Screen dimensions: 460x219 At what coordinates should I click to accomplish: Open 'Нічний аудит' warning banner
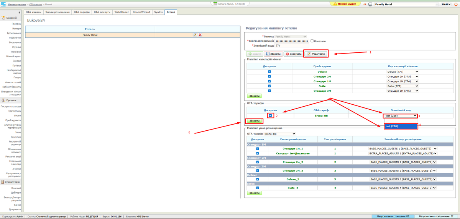pyautogui.click(x=346, y=4)
